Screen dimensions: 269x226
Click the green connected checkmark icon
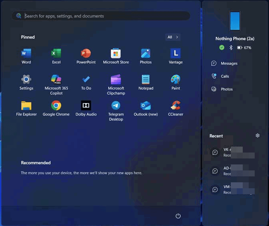[222, 47]
